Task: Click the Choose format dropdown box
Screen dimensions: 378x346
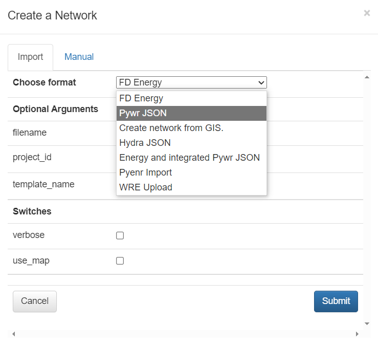Action: 191,82
